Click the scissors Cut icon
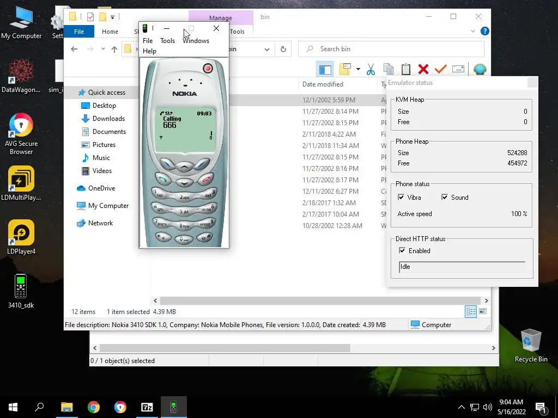Screen dimensions: 558x418 click(371, 69)
